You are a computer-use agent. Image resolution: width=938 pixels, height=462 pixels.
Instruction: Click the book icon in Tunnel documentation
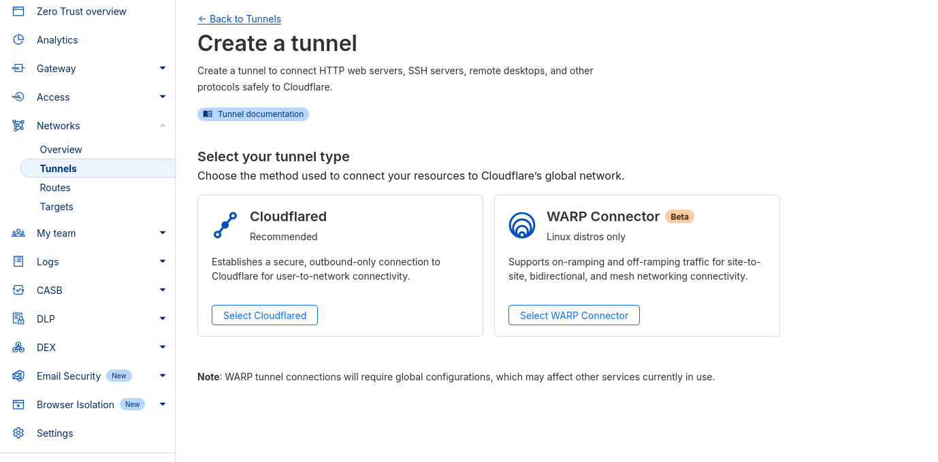tap(208, 114)
